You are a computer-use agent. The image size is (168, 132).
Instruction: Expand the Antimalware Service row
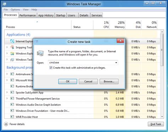pyautogui.click(x=7, y=74)
